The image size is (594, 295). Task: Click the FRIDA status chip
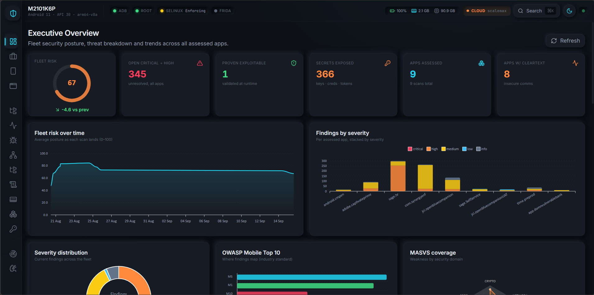pos(223,11)
